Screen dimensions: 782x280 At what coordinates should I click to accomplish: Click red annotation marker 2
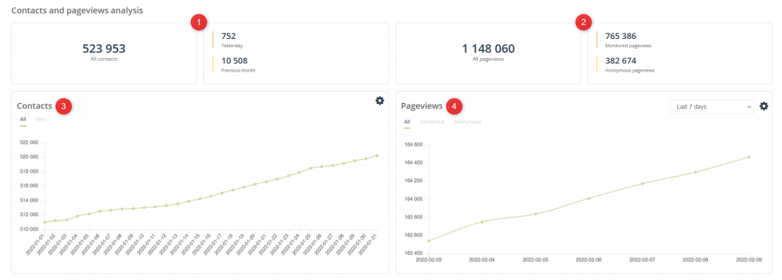point(583,22)
